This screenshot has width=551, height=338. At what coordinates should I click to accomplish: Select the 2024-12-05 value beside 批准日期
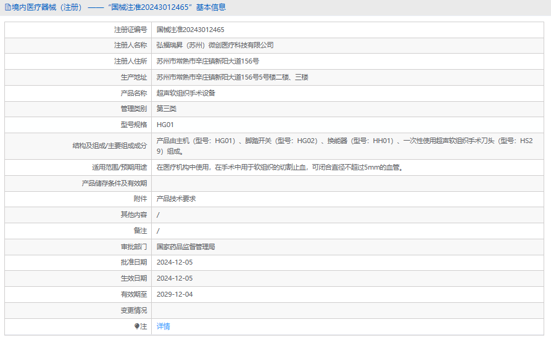(175, 263)
